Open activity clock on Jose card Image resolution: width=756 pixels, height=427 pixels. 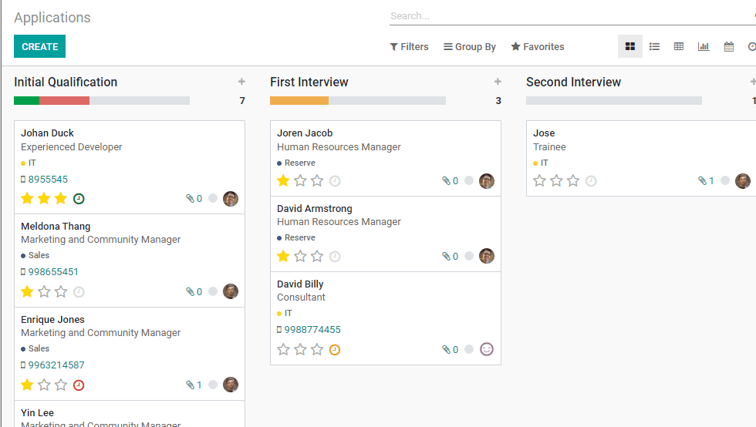click(591, 181)
